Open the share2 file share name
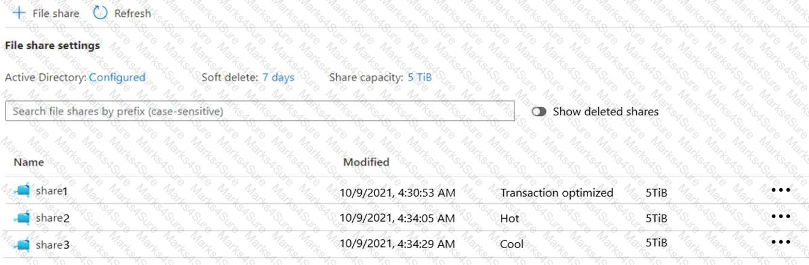The width and height of the screenshot is (809, 265). (52, 218)
